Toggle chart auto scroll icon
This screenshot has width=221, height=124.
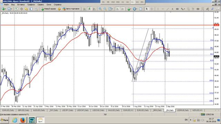tap(117, 9)
